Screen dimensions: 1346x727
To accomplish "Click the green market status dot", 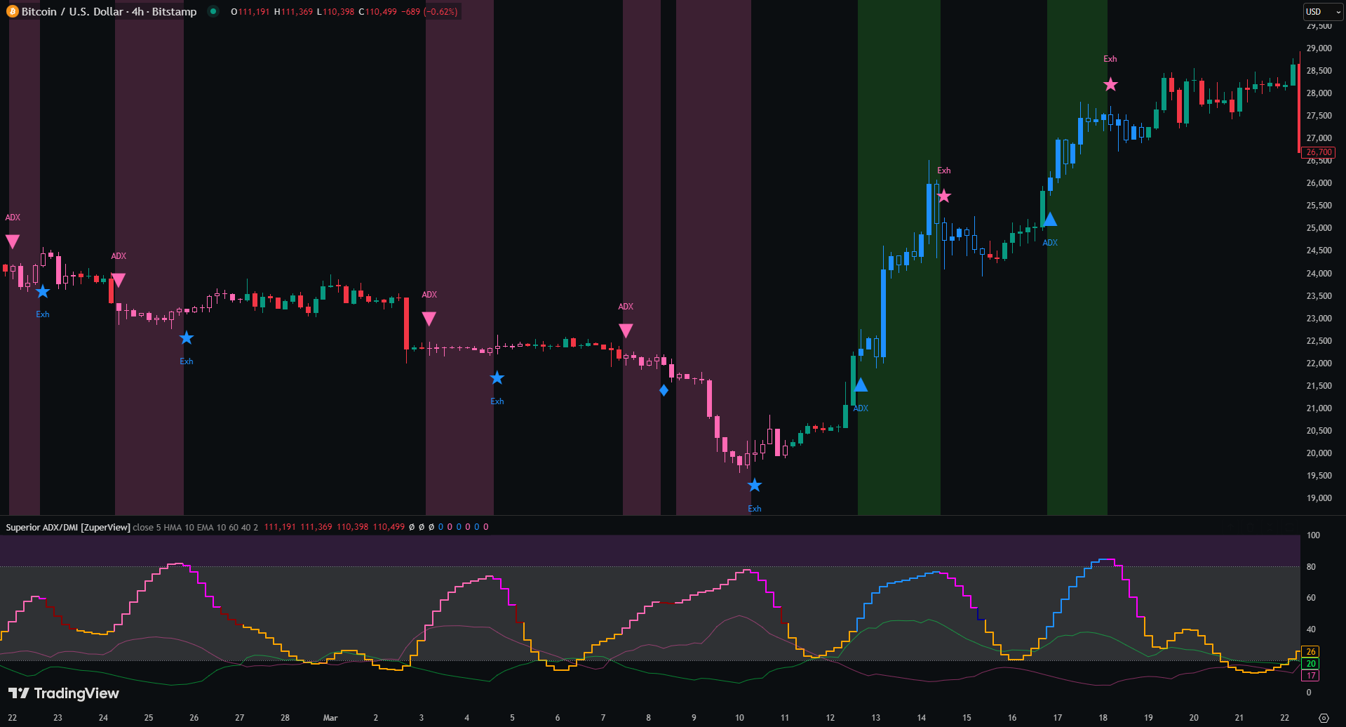I will tap(213, 11).
